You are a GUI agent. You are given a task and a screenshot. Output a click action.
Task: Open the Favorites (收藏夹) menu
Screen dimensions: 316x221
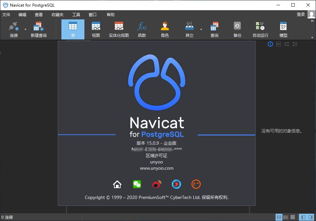tap(57, 15)
